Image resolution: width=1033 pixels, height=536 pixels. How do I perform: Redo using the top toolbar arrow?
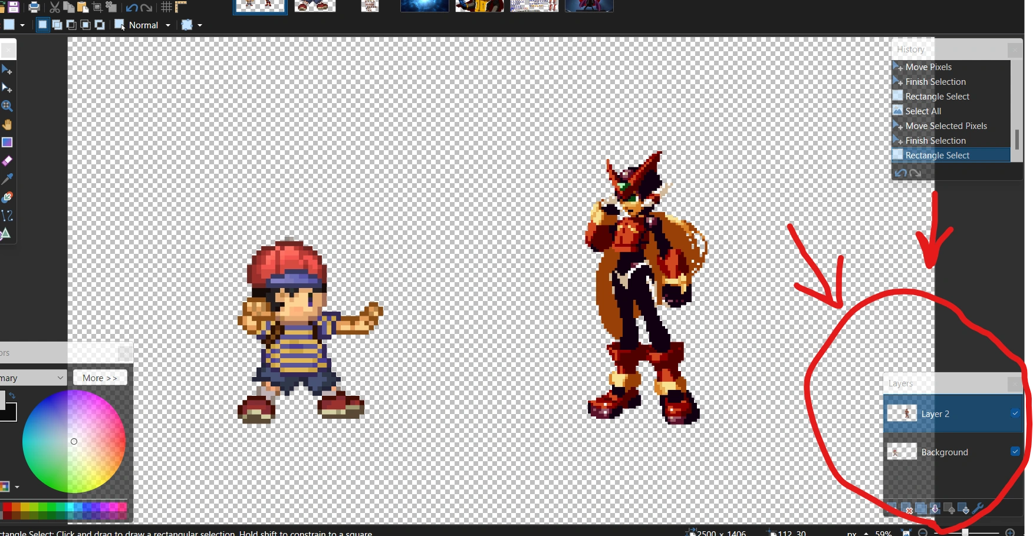pos(146,8)
